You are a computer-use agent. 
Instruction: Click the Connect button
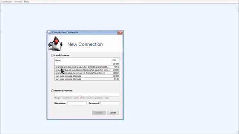coord(99,113)
